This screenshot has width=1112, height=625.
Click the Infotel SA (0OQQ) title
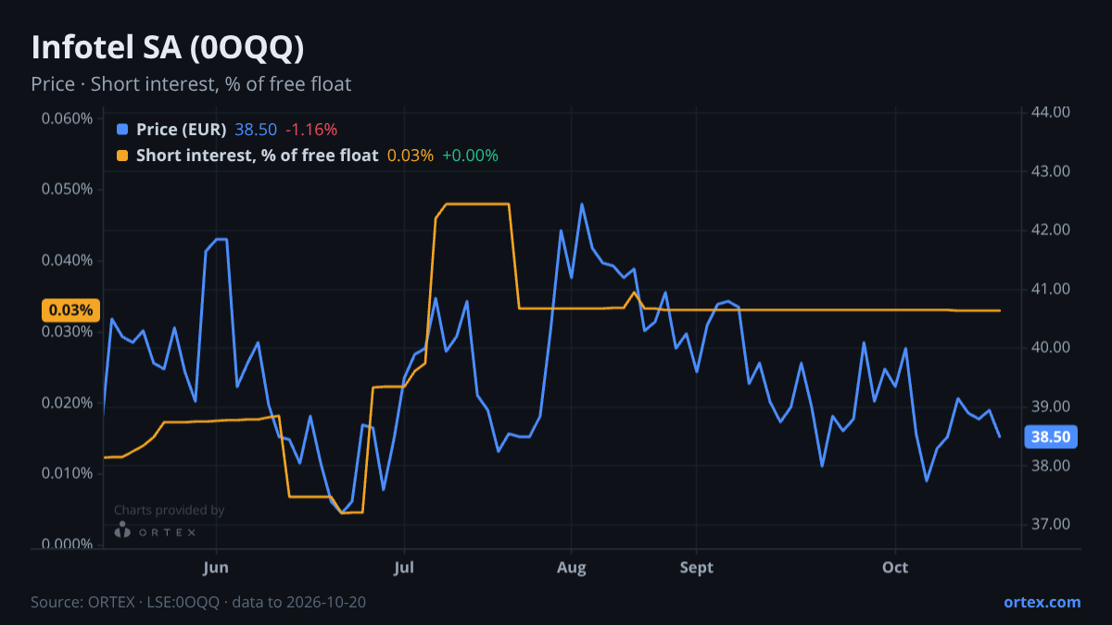pos(168,47)
